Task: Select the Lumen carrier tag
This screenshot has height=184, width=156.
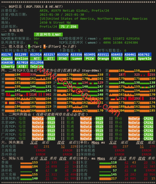Action: 76,58
